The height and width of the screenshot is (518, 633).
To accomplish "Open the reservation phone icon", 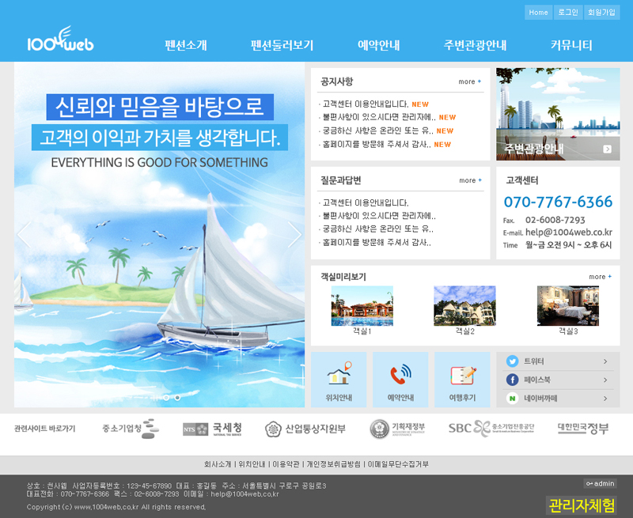I will (x=400, y=374).
